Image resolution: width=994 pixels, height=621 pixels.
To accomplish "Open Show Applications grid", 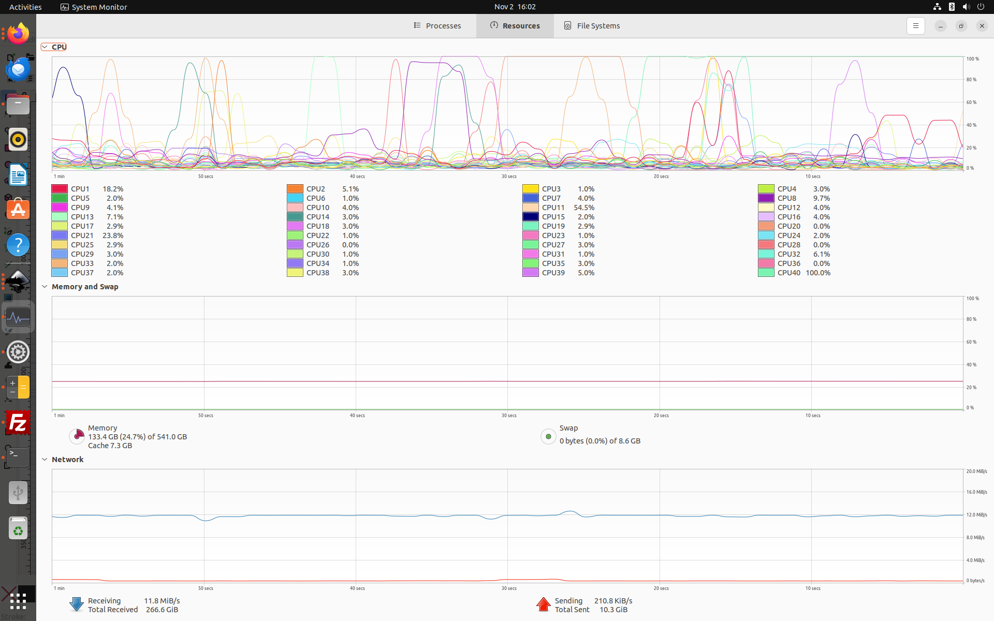I will pyautogui.click(x=18, y=601).
